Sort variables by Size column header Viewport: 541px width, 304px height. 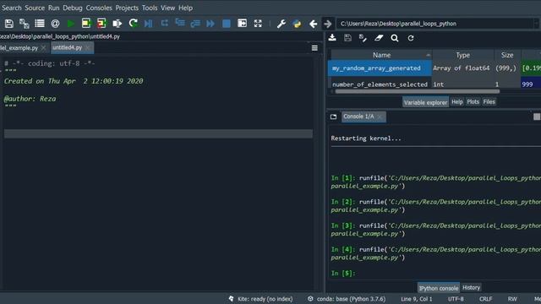pyautogui.click(x=507, y=55)
